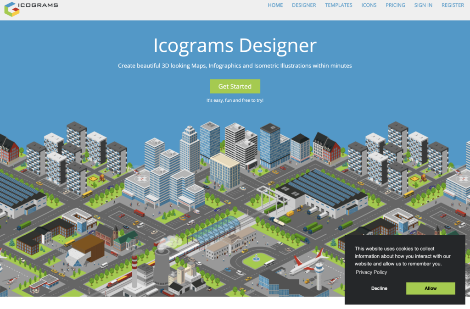This screenshot has height=309, width=470.
Task: Click the Icograms cube logo icon
Action: (12, 9)
